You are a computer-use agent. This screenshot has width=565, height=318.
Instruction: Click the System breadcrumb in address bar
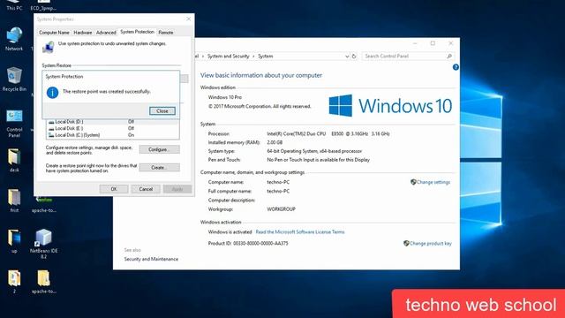[265, 57]
